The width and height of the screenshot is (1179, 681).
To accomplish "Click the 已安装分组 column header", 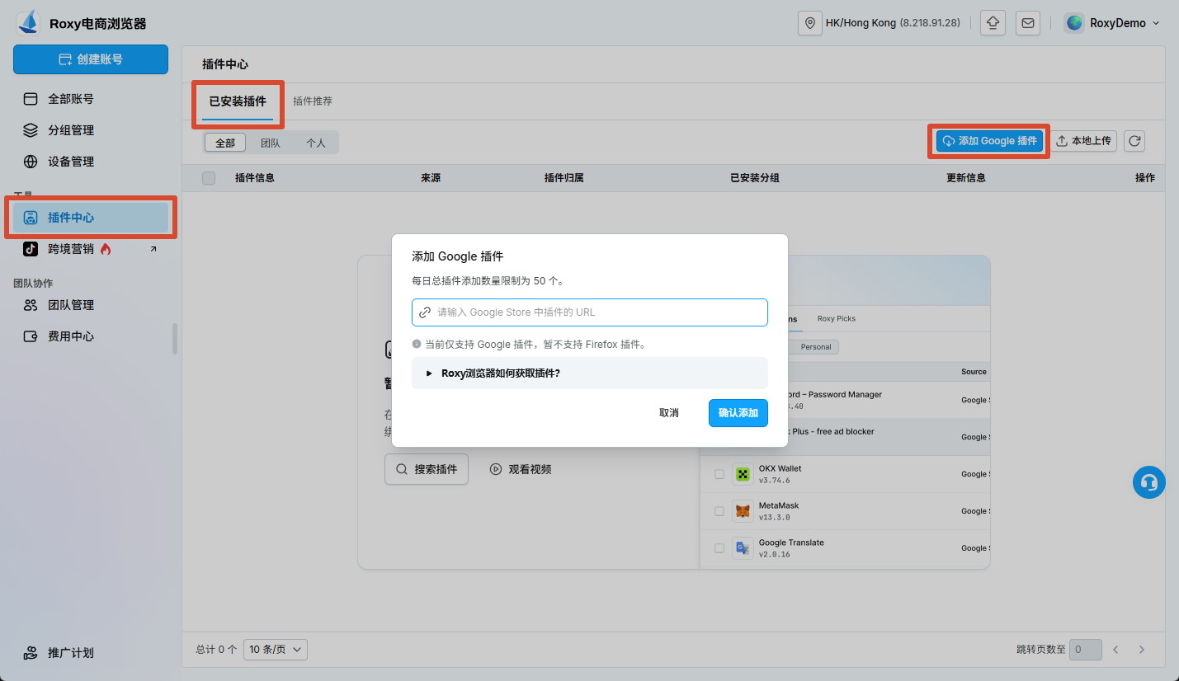I will (x=755, y=178).
